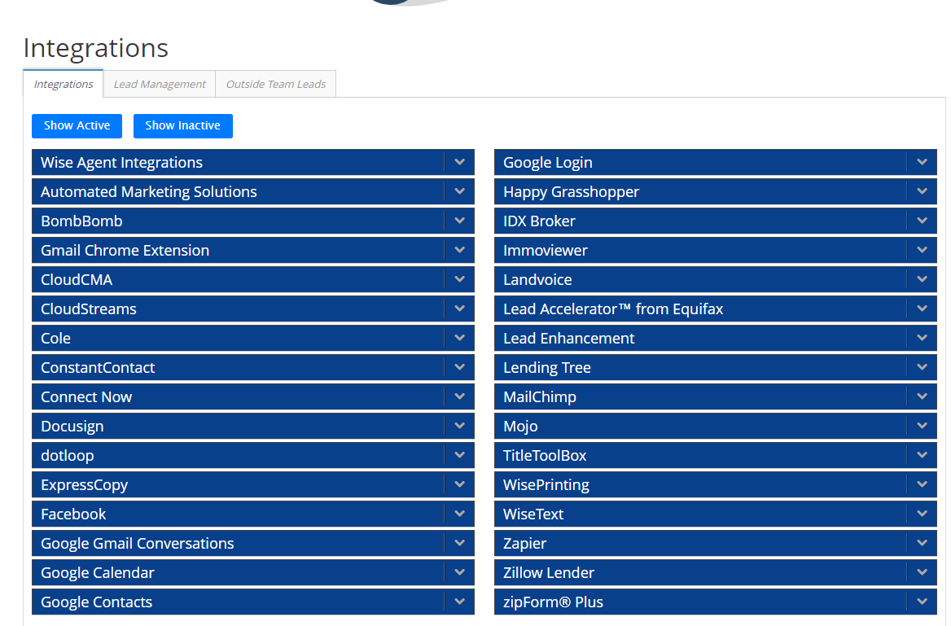Expand the CloudCMA chevron
Viewport: 951px width, 626px height.
(x=460, y=279)
